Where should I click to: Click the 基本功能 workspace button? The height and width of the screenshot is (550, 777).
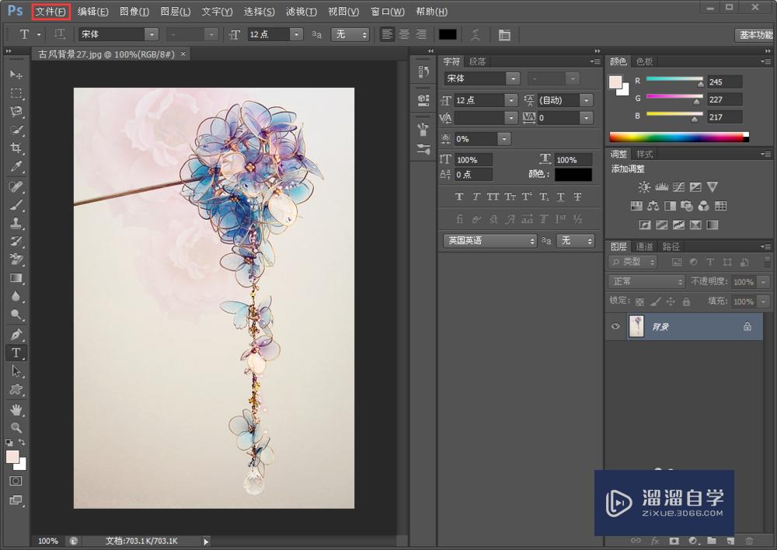pyautogui.click(x=754, y=35)
